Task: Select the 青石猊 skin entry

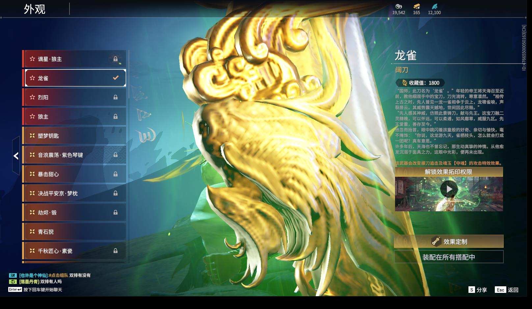Action: (66, 232)
